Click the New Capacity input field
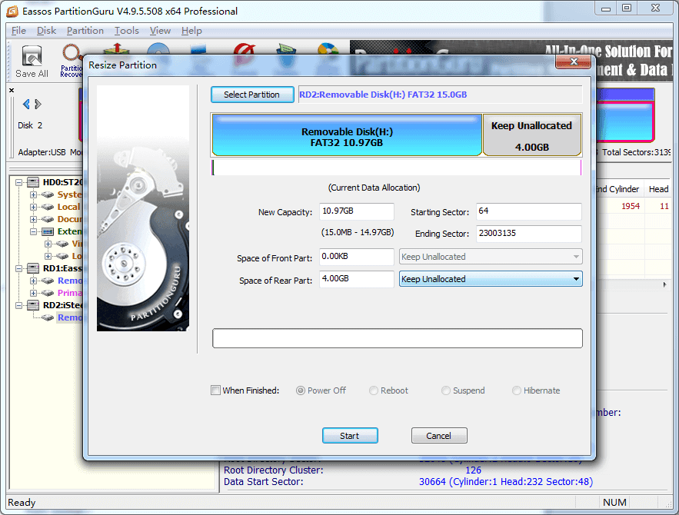Screen dimensions: 679x515 pos(356,211)
